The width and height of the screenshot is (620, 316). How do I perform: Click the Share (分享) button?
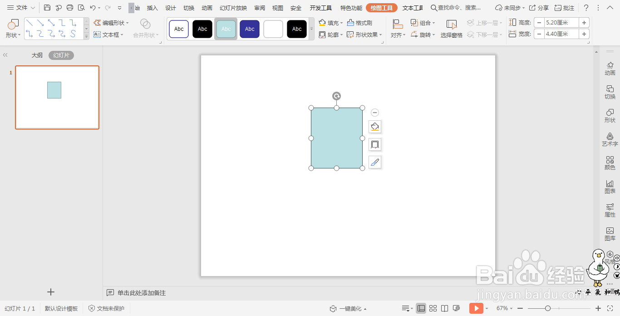539,8
